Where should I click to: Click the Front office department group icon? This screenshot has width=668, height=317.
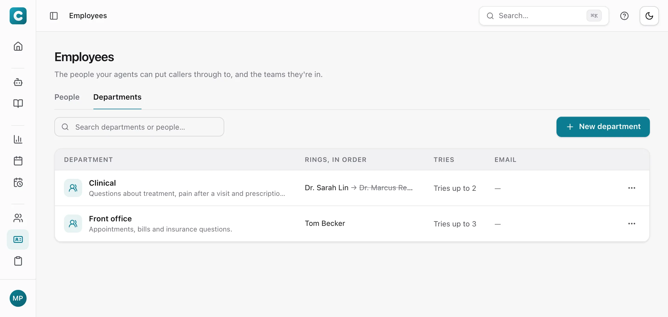pyautogui.click(x=73, y=224)
